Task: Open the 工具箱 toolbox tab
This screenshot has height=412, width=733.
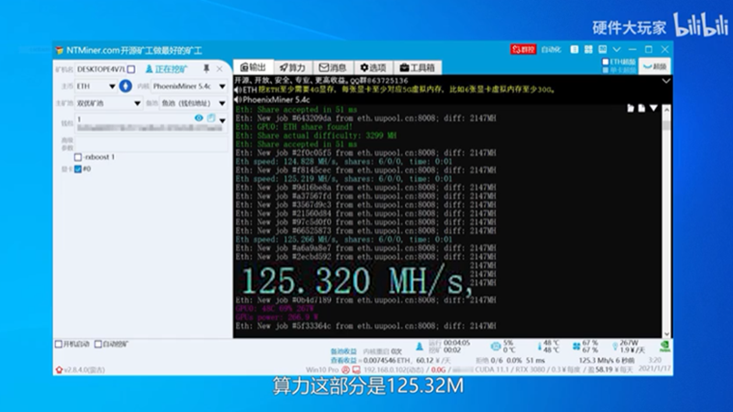Action: [x=417, y=67]
